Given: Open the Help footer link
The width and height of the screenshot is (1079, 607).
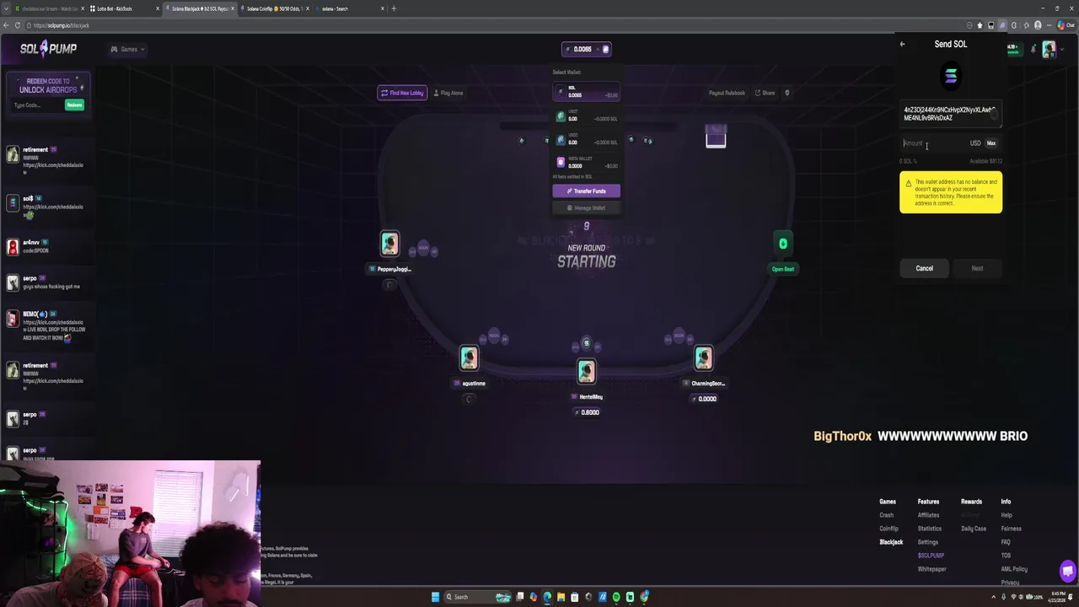Looking at the screenshot, I should (1007, 515).
